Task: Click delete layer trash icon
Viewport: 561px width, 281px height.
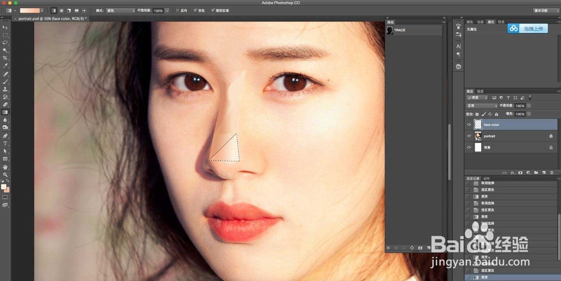Action: (x=551, y=173)
